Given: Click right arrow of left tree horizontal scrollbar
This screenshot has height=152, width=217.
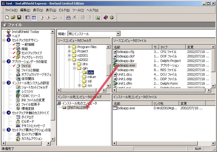Looking at the screenshot, I should coord(48,143).
